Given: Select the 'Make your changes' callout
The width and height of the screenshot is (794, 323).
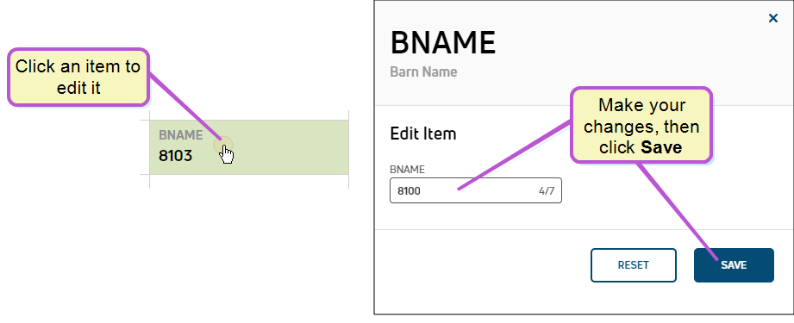Looking at the screenshot, I should pyautogui.click(x=641, y=125).
